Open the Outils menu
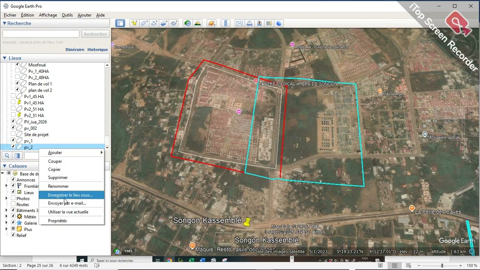Screen dimensions: 480x270 [x=67, y=15]
